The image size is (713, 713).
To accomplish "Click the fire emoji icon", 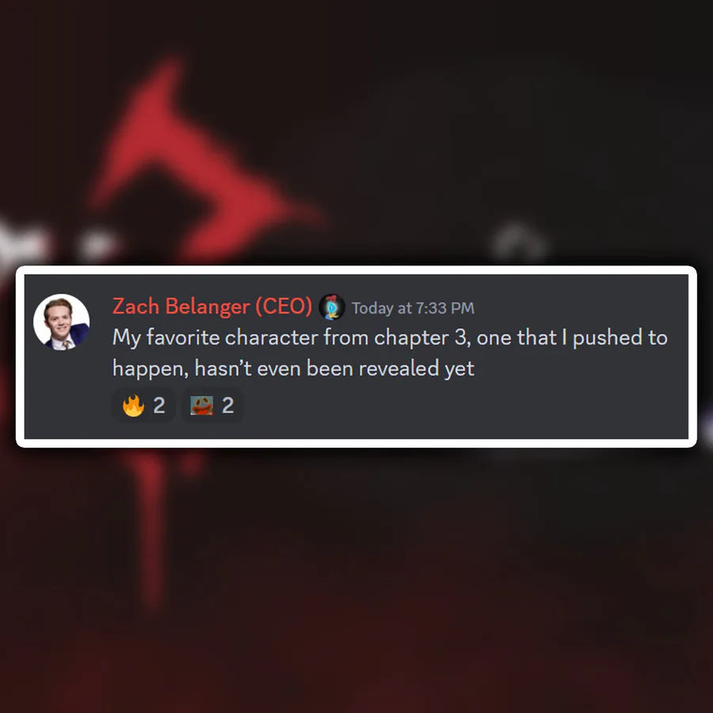I will (133, 406).
